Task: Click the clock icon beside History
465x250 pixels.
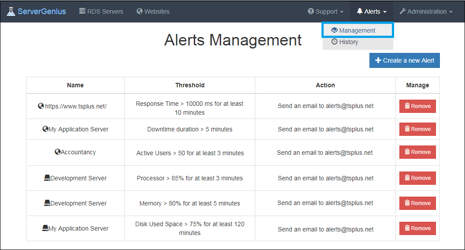Action: tap(335, 42)
